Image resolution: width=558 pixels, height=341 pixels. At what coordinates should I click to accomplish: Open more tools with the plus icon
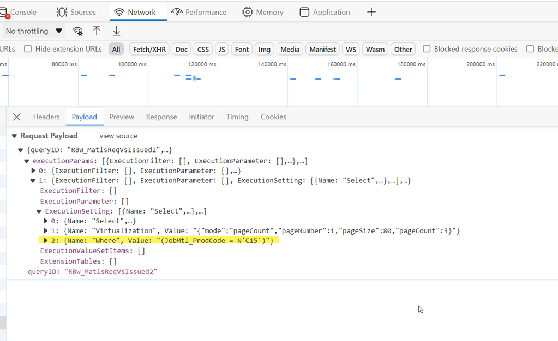pyautogui.click(x=371, y=11)
